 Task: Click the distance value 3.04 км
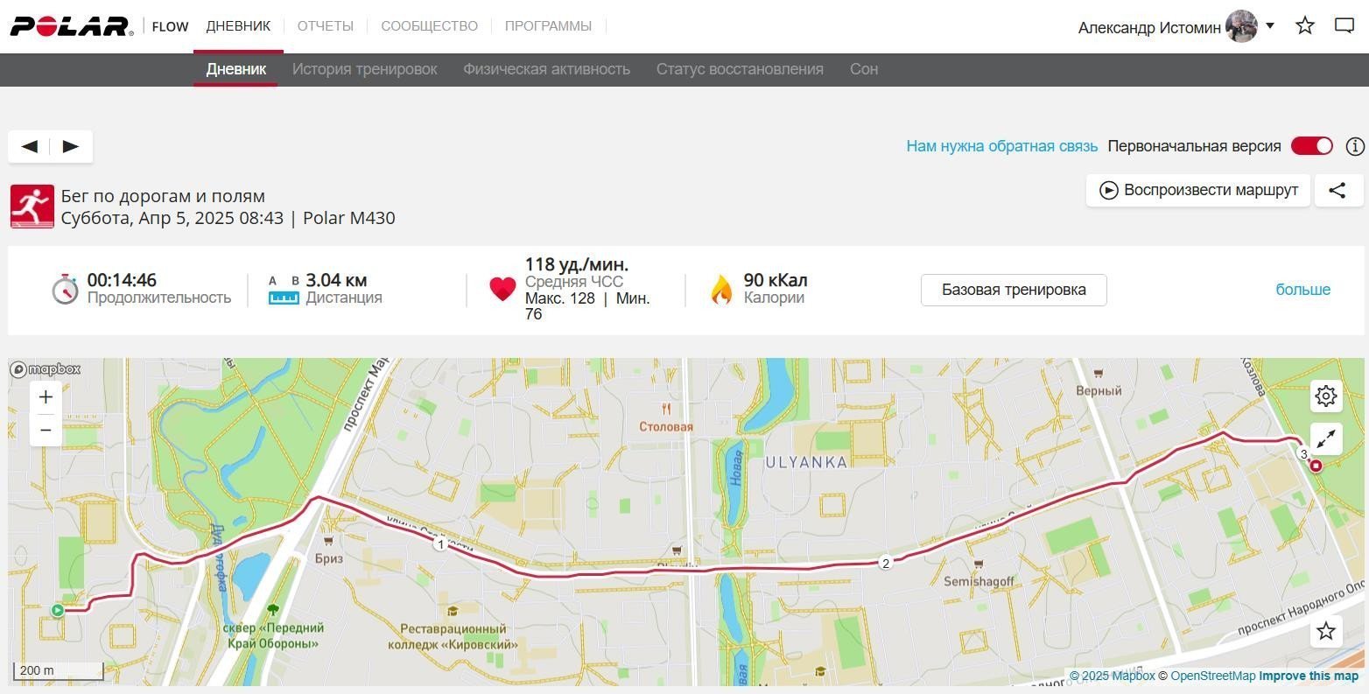click(336, 280)
